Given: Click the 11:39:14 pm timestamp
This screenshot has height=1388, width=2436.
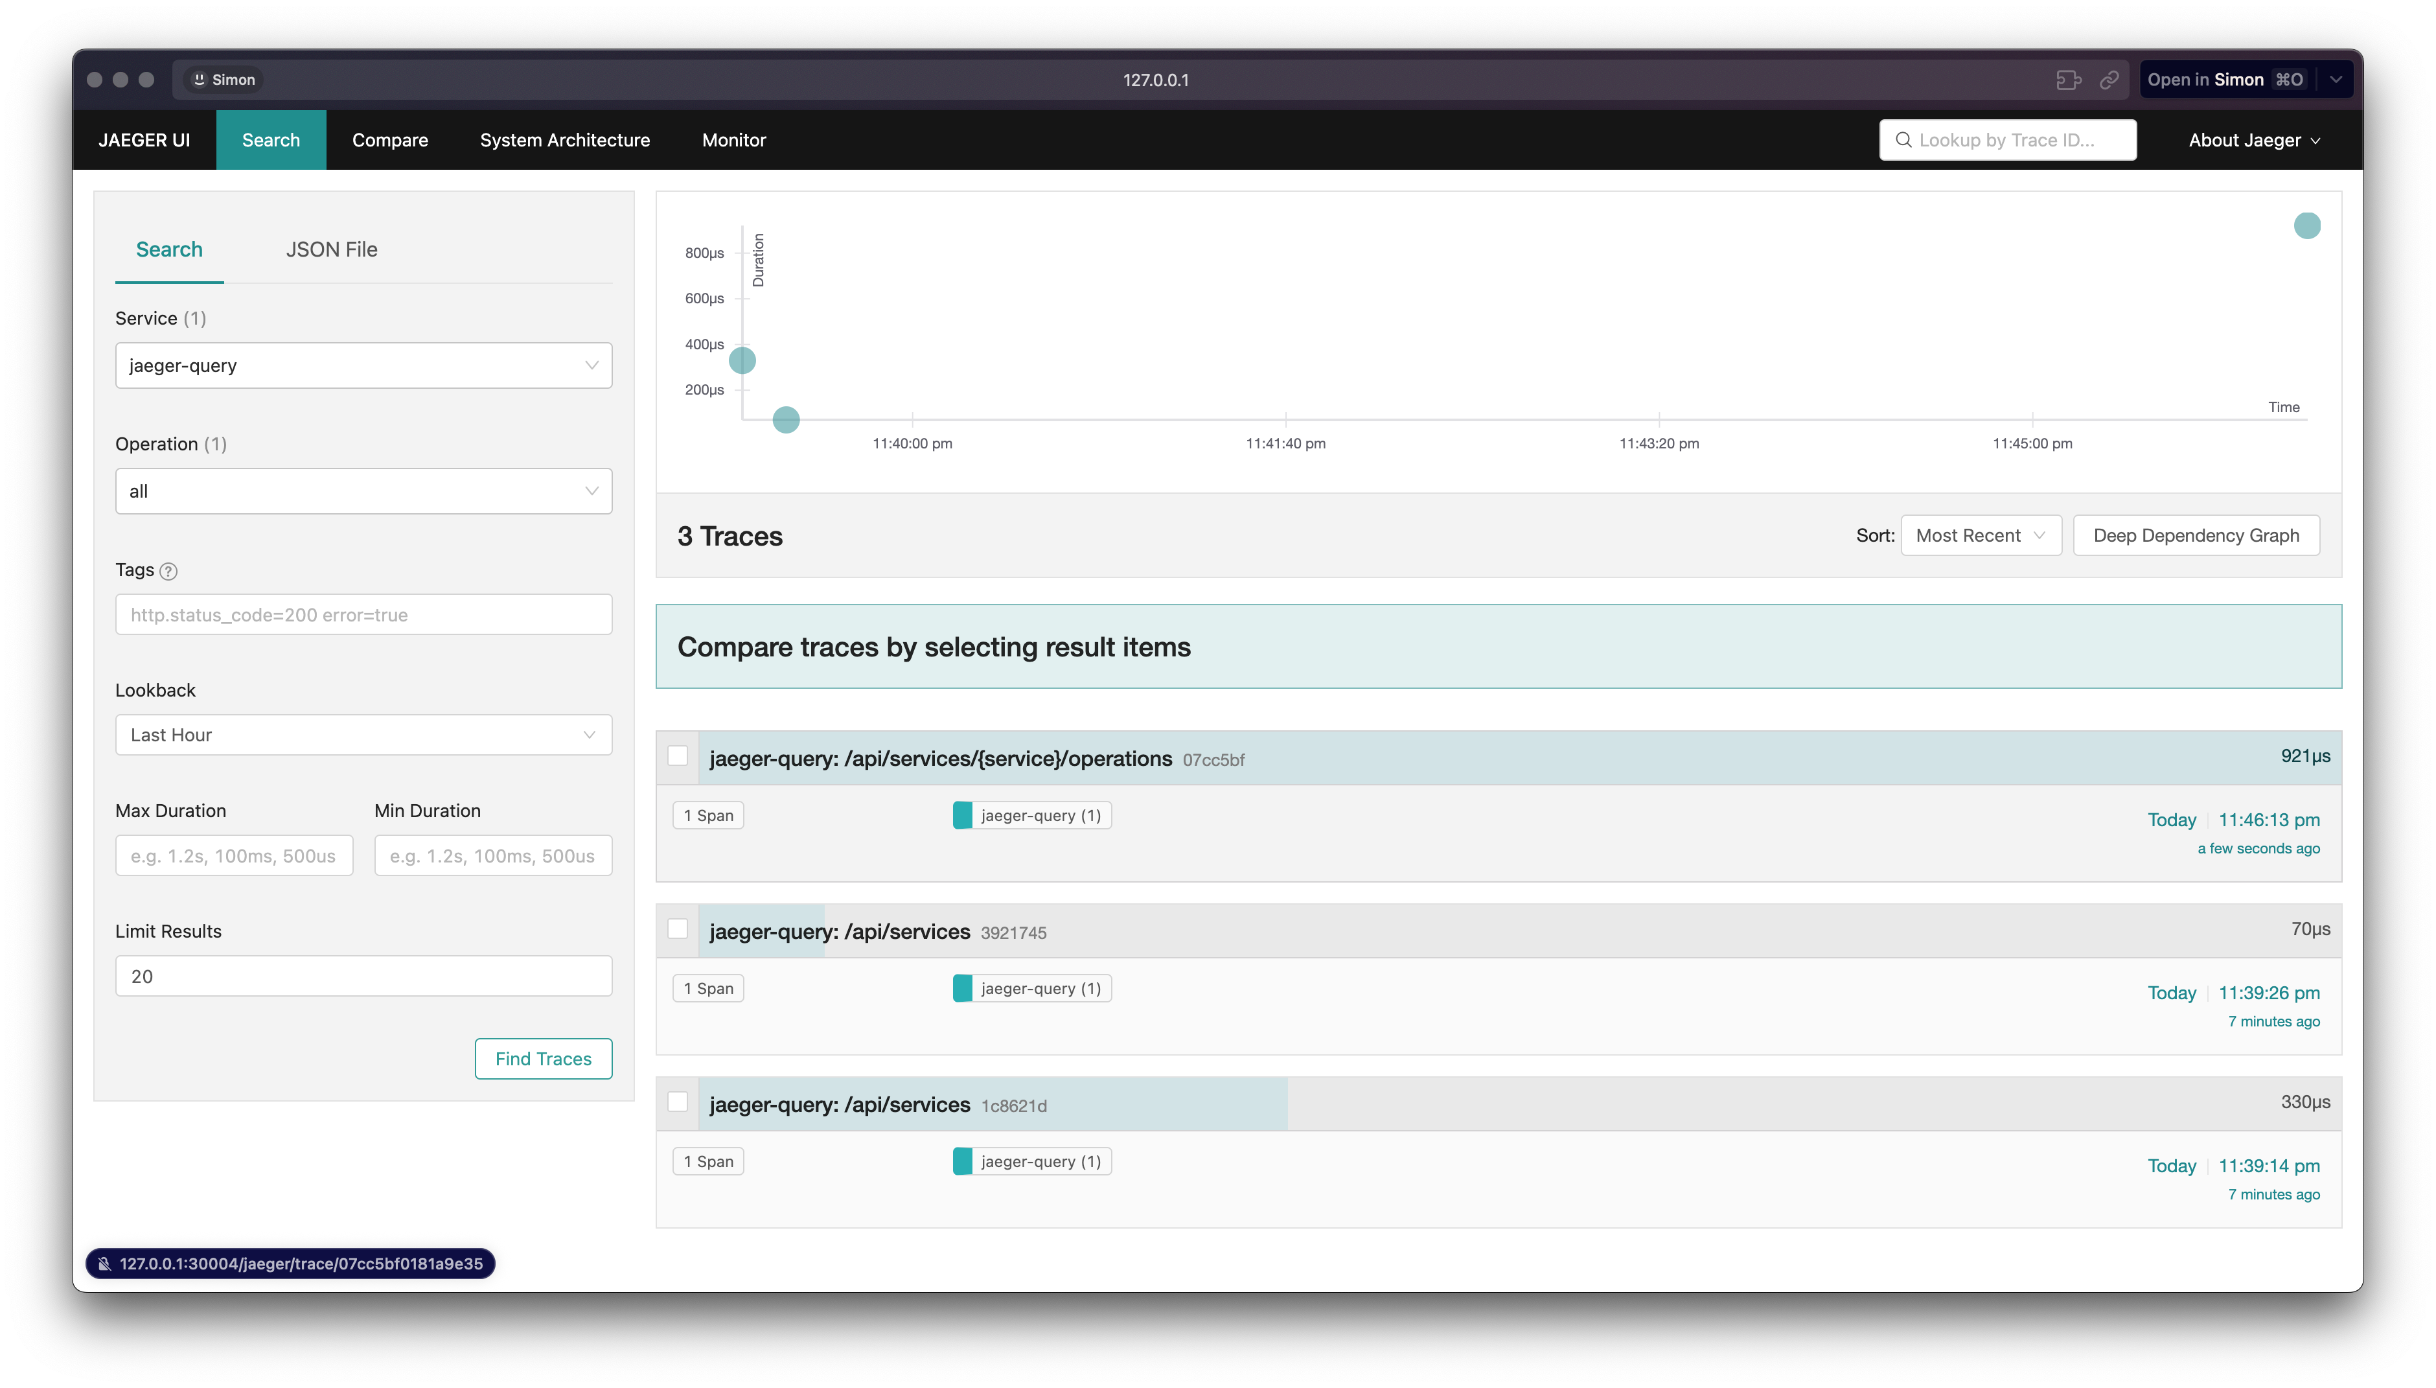Looking at the screenshot, I should (x=2268, y=1166).
